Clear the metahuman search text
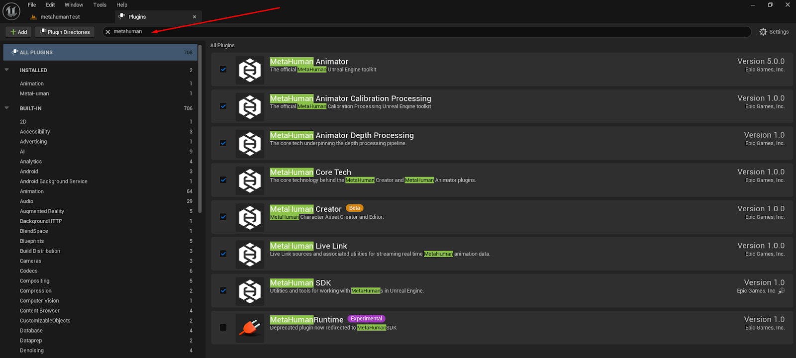Screen dimensions: 796x358 (x=107, y=32)
